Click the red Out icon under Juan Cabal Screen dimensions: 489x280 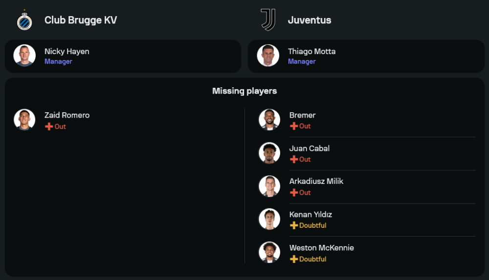[294, 159]
